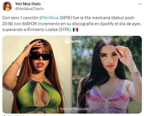
Task: Click the tagged-people icon below the photo
Action: [x=4, y=115]
